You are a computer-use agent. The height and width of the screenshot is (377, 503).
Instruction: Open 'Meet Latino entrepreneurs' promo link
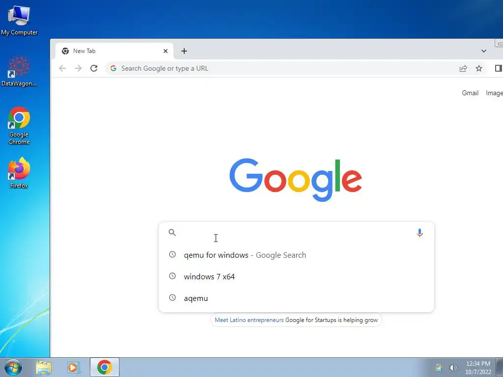(x=249, y=320)
